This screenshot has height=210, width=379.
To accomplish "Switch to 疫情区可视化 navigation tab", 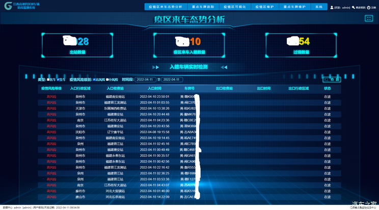I will tap(240, 7).
